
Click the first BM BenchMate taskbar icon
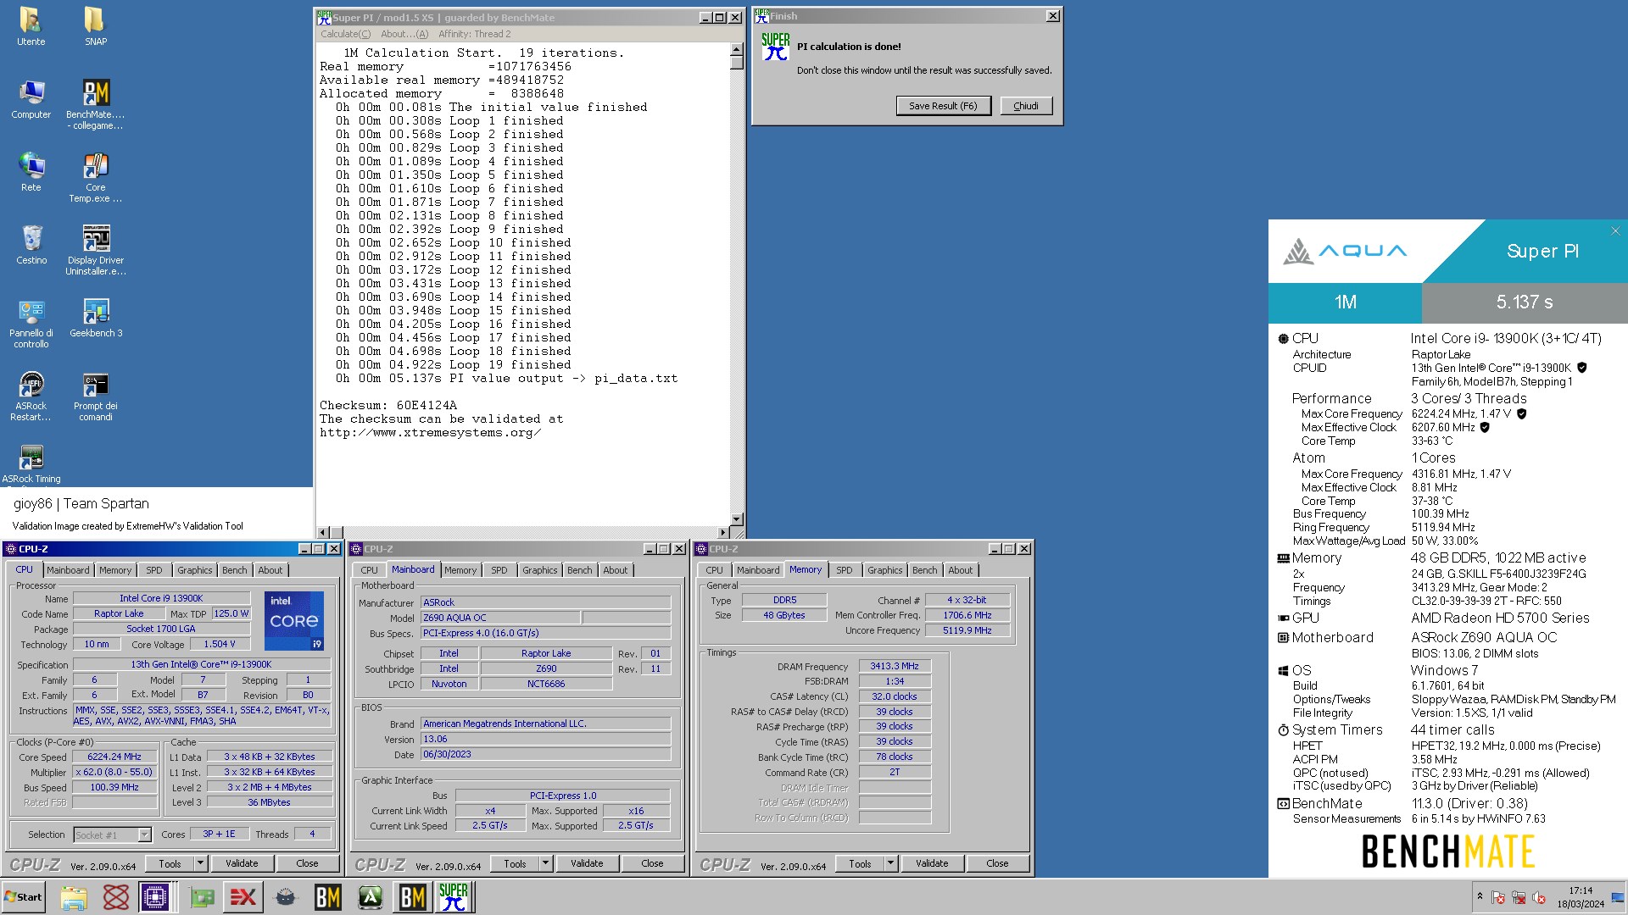(328, 897)
